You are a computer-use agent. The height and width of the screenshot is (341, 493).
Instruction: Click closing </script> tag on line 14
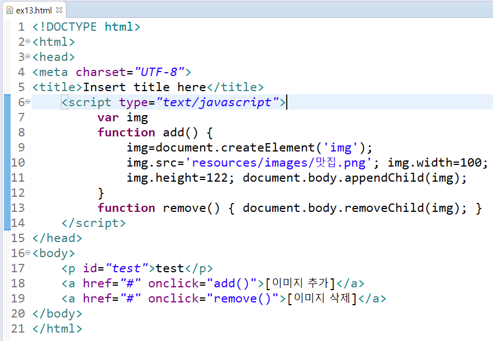tap(94, 223)
